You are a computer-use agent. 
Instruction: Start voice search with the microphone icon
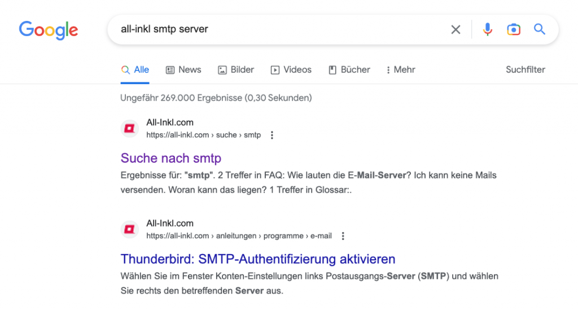click(x=487, y=29)
